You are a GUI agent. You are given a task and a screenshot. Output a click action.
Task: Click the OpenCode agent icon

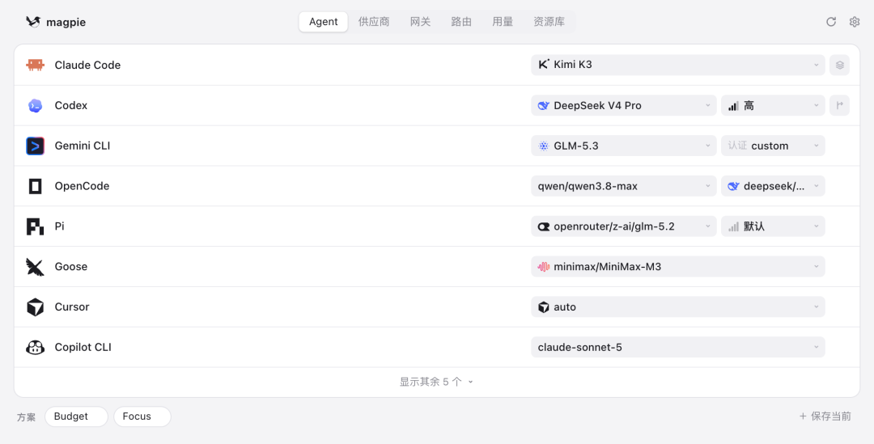35,186
